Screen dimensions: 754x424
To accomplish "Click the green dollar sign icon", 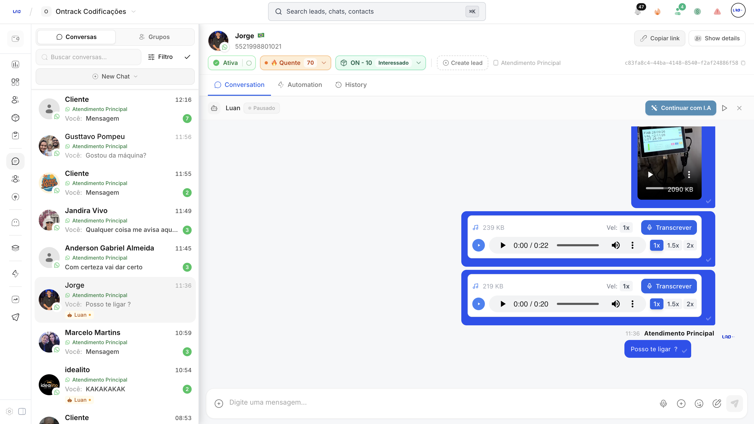I will 697,12.
